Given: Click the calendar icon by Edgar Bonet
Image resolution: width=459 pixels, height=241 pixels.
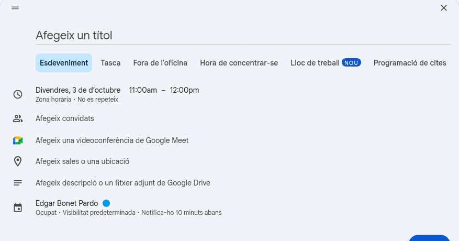Looking at the screenshot, I should (x=18, y=207).
